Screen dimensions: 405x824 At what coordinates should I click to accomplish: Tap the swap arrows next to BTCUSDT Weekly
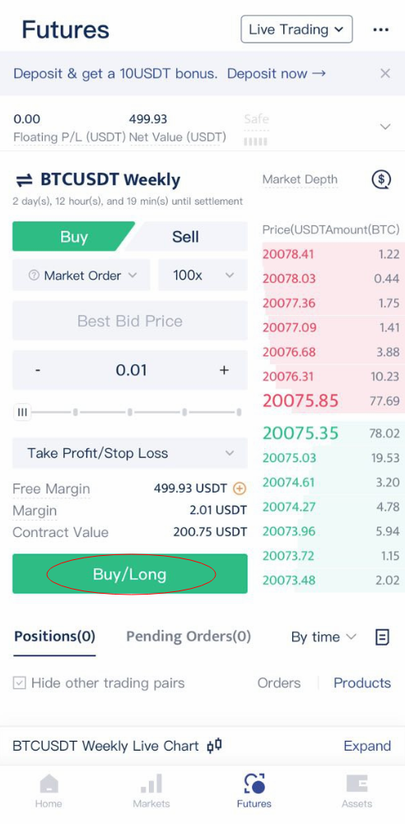tap(24, 180)
